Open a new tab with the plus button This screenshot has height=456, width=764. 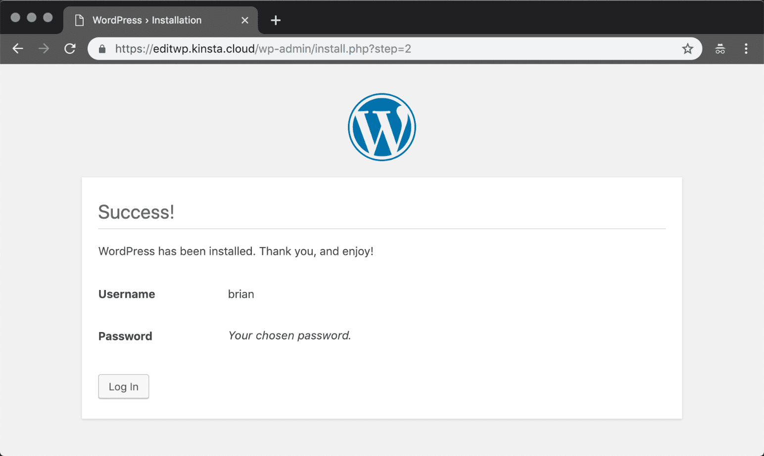276,20
